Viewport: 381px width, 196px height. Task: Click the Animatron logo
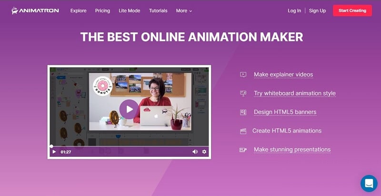coord(35,10)
